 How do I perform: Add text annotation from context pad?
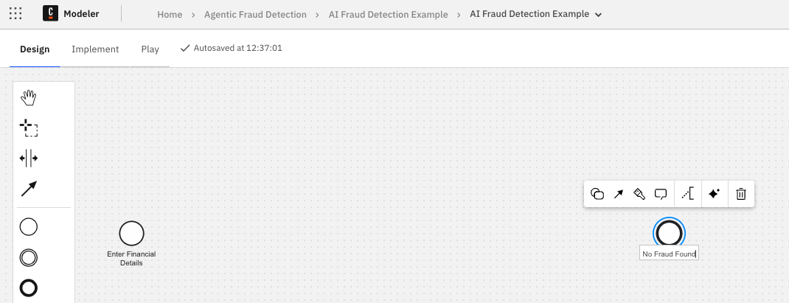[x=688, y=194]
